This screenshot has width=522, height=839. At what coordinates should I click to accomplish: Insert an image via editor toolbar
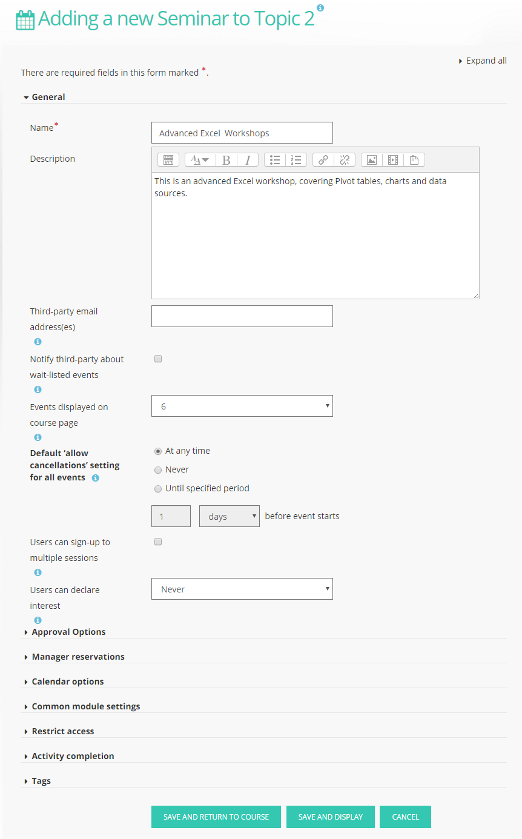click(x=372, y=160)
